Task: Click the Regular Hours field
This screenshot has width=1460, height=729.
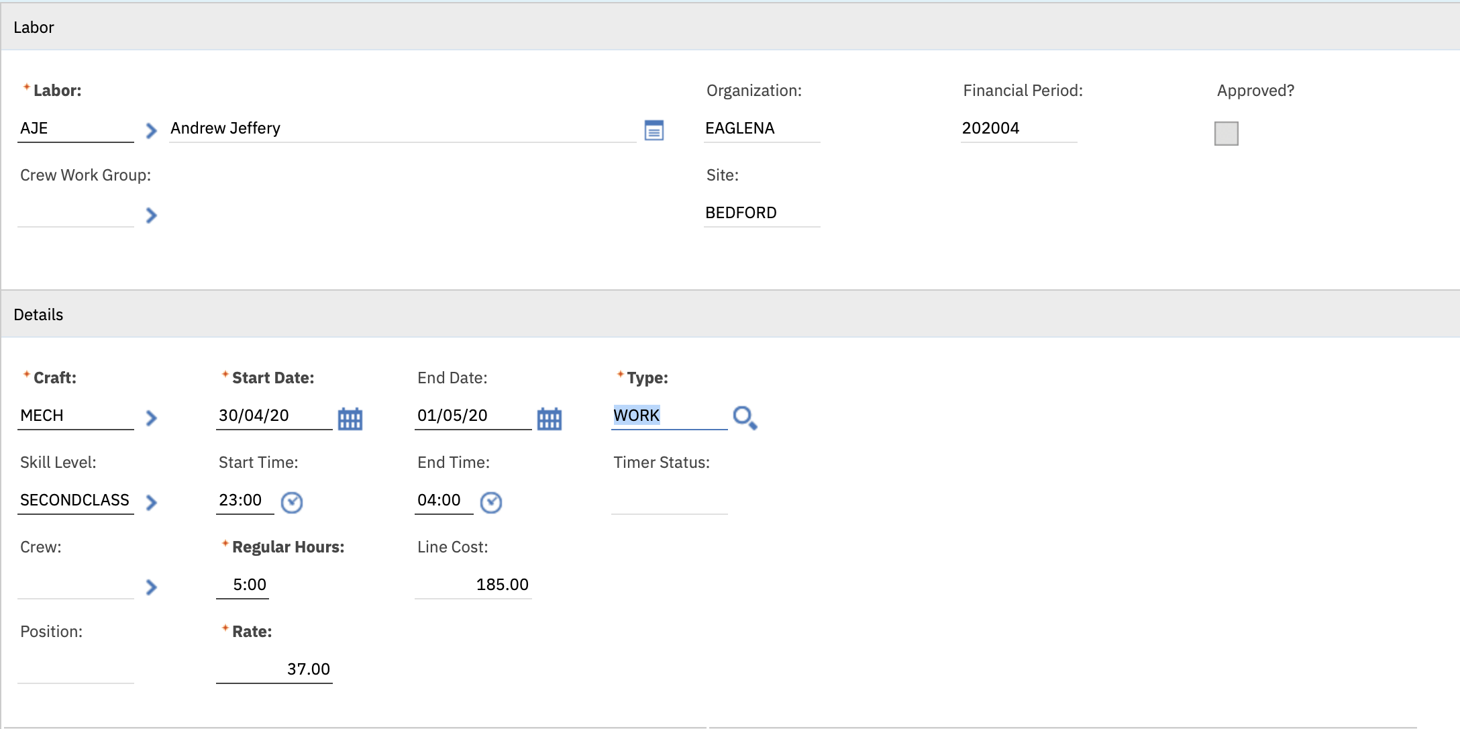Action: (243, 585)
